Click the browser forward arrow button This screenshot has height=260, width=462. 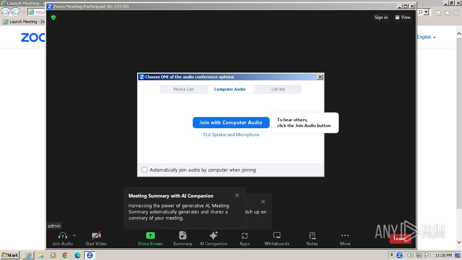click(16, 12)
